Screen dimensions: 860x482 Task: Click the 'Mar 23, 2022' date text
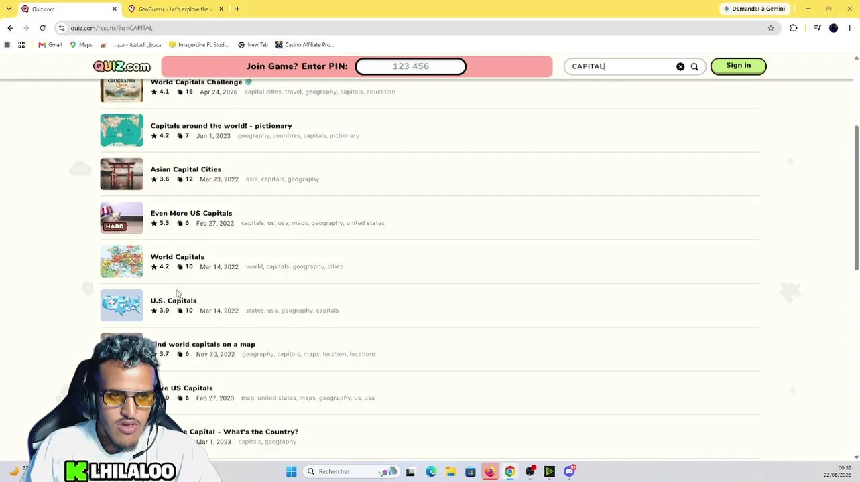(x=219, y=179)
